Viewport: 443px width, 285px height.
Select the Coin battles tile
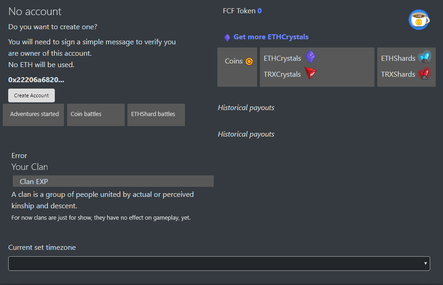[x=96, y=115]
